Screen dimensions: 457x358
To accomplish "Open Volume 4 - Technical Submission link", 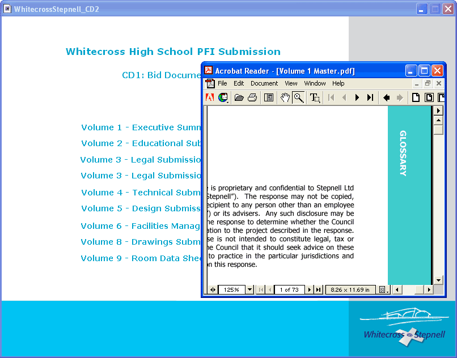I will [x=141, y=193].
